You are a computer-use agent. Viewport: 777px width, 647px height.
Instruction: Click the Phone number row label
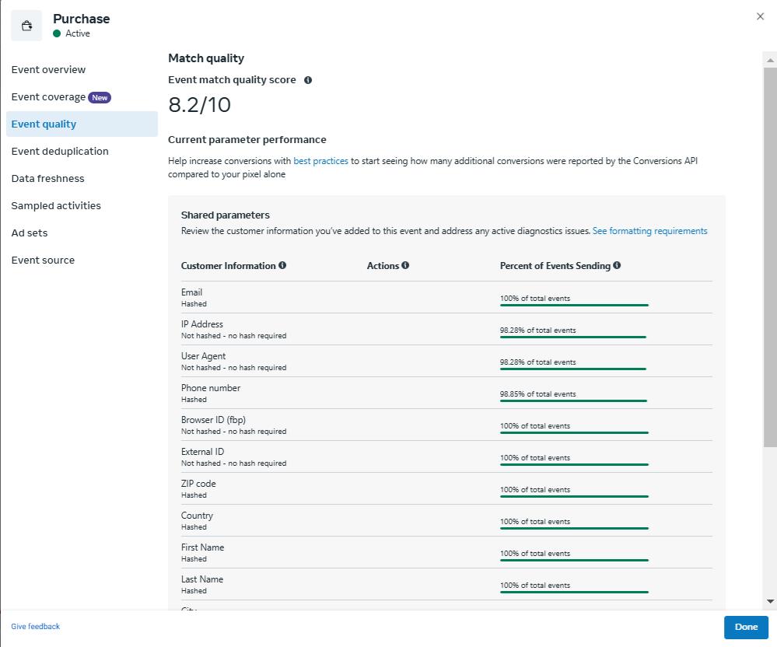pos(211,388)
